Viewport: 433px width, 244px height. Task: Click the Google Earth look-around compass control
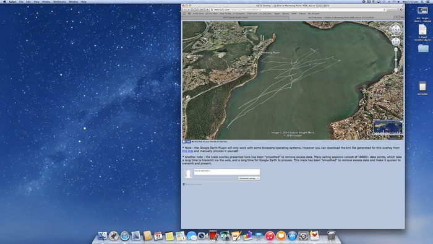coord(396,30)
